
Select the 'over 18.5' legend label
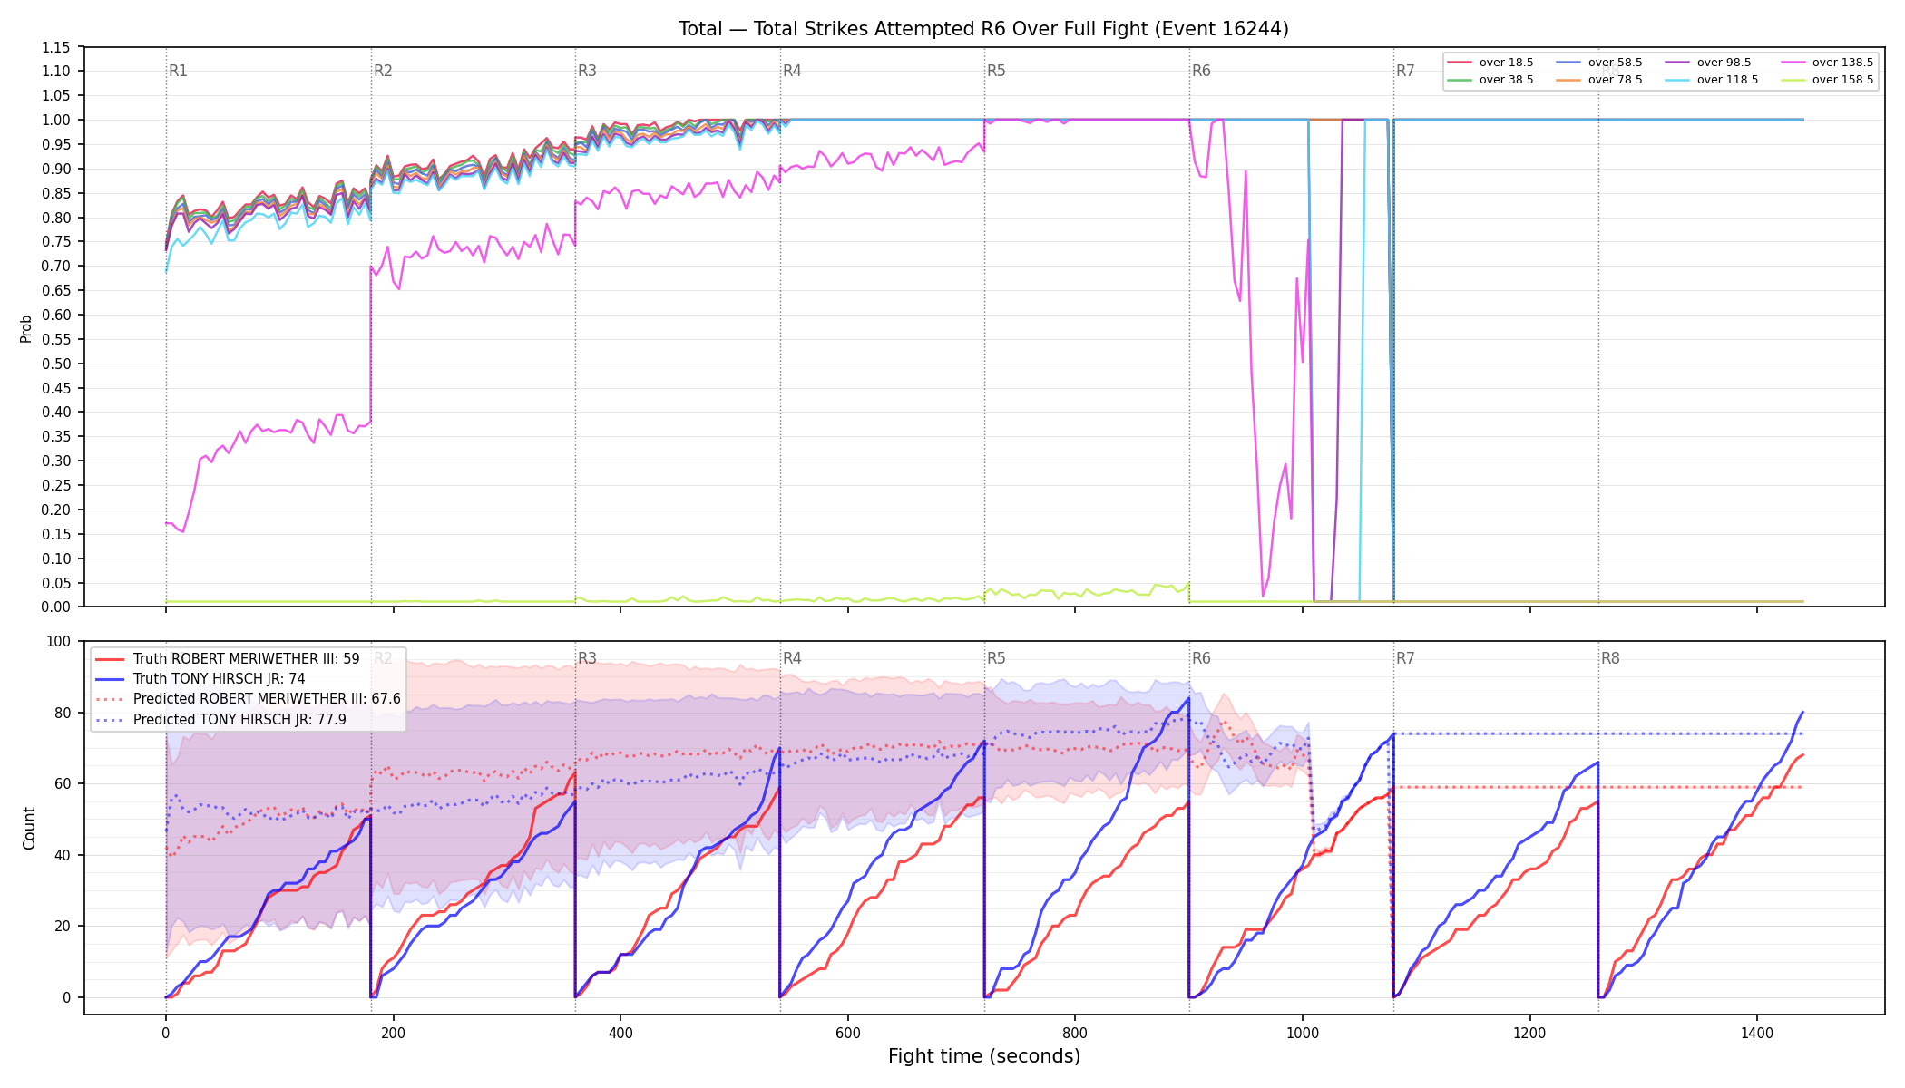(x=1506, y=63)
